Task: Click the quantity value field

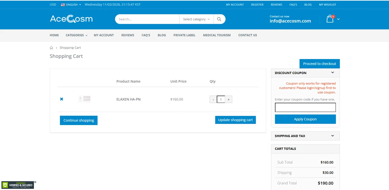Action: tap(221, 99)
